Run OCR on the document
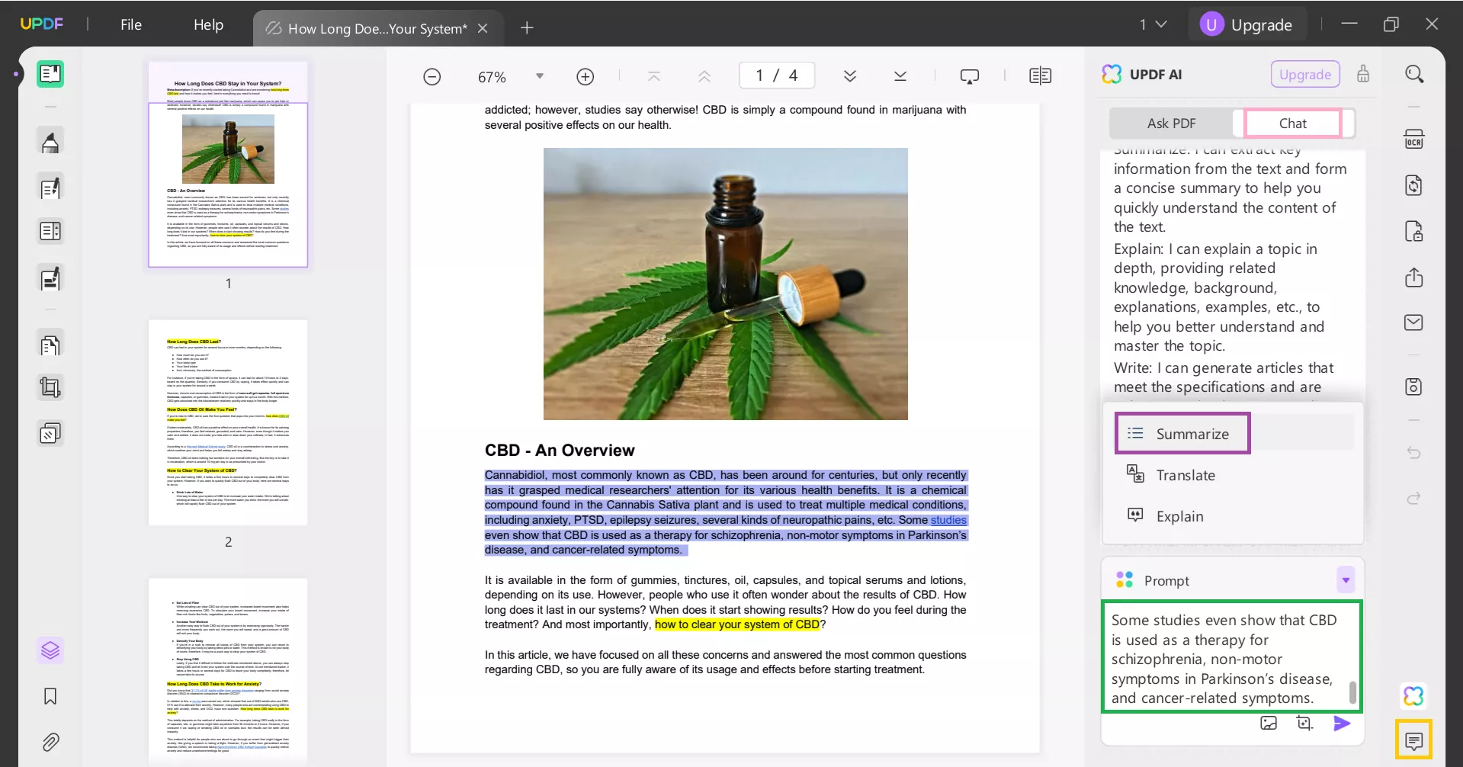 [x=1414, y=138]
